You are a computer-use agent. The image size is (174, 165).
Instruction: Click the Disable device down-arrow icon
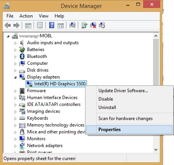(102, 25)
